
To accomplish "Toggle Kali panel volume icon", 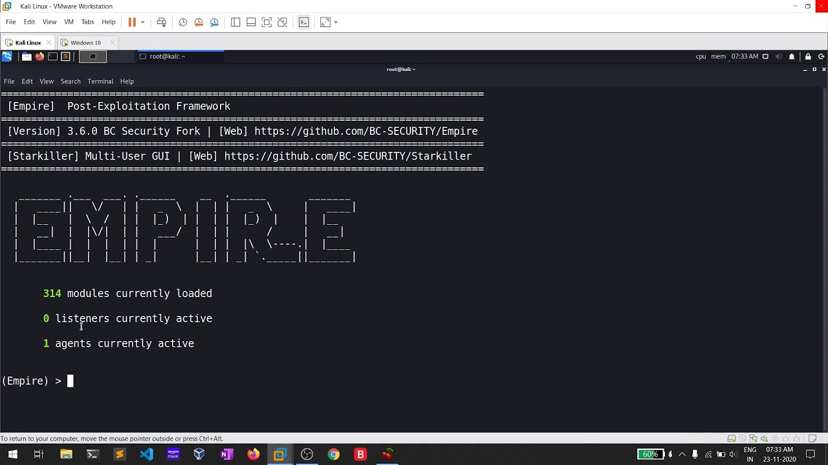I will point(778,56).
